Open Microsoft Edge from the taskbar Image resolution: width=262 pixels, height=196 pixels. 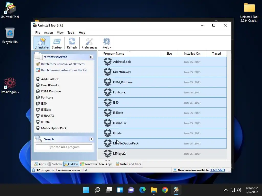[x=142, y=190]
